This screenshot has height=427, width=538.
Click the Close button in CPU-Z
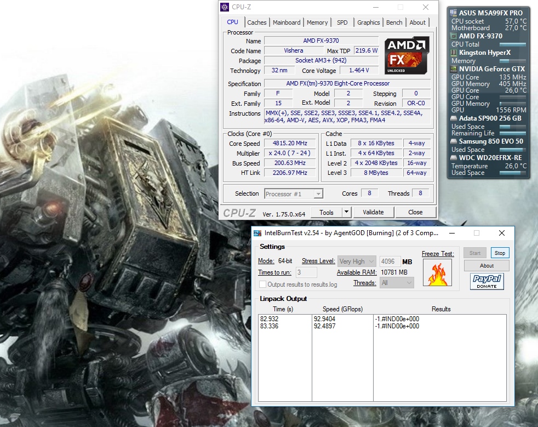(x=415, y=212)
